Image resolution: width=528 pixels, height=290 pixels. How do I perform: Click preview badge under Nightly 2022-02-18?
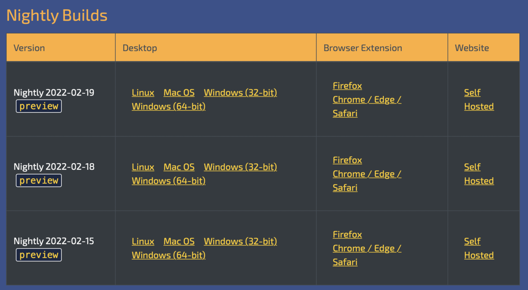click(39, 180)
